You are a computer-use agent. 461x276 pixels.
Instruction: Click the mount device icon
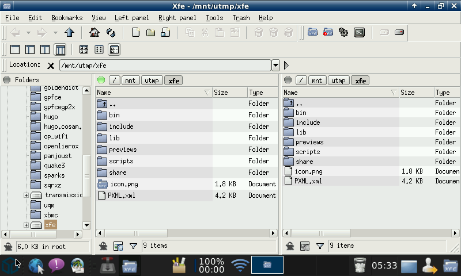point(384,32)
